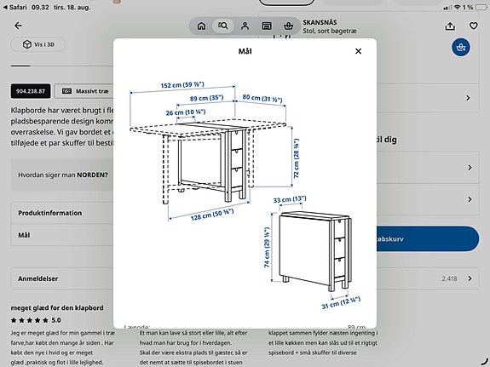Click the 152 cm dimension label
The image size is (490, 367).
click(182, 84)
